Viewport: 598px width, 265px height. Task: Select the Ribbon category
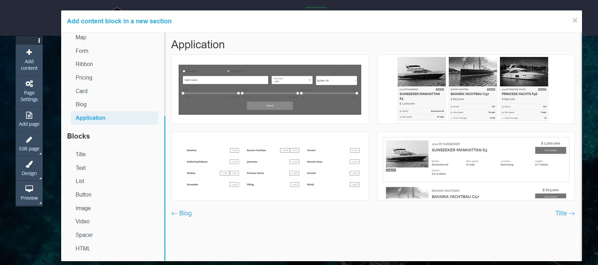tap(84, 64)
